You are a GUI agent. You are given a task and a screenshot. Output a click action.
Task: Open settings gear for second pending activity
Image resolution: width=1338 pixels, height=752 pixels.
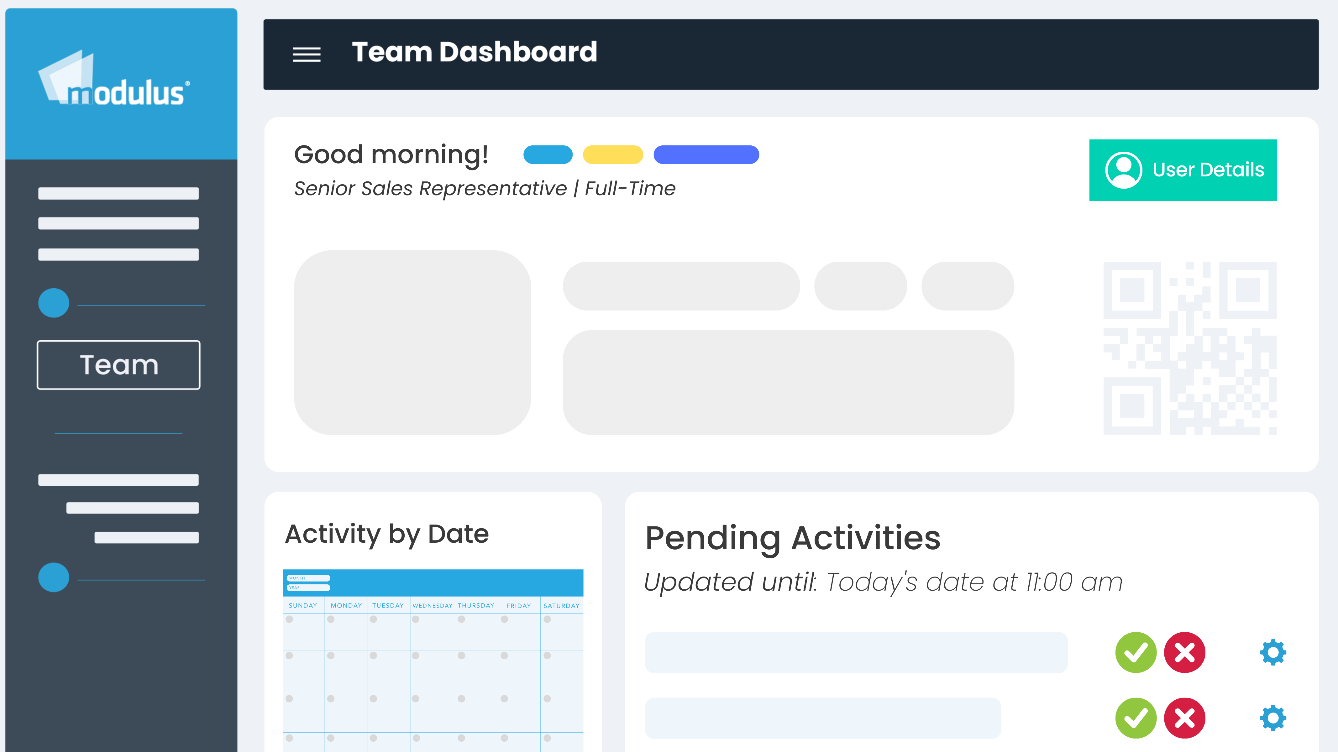(x=1273, y=718)
